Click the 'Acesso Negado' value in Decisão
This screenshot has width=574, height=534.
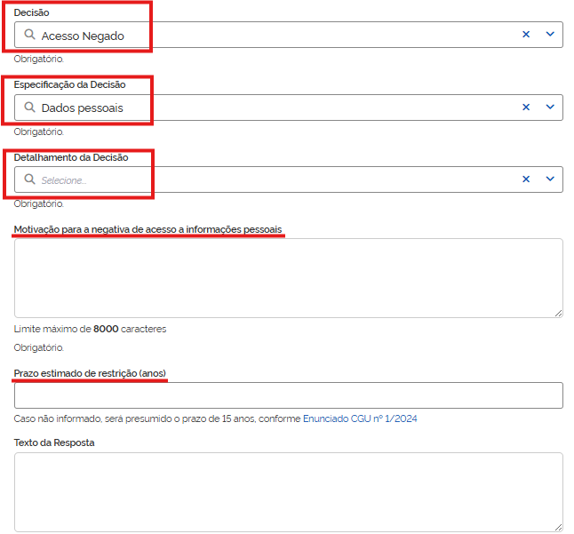[x=83, y=36]
